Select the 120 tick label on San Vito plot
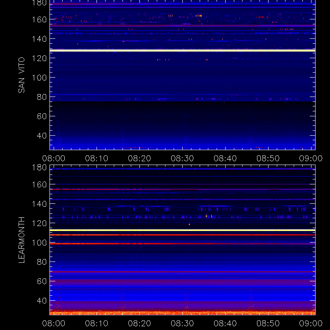Screen dimensions: 330x330 (39, 58)
